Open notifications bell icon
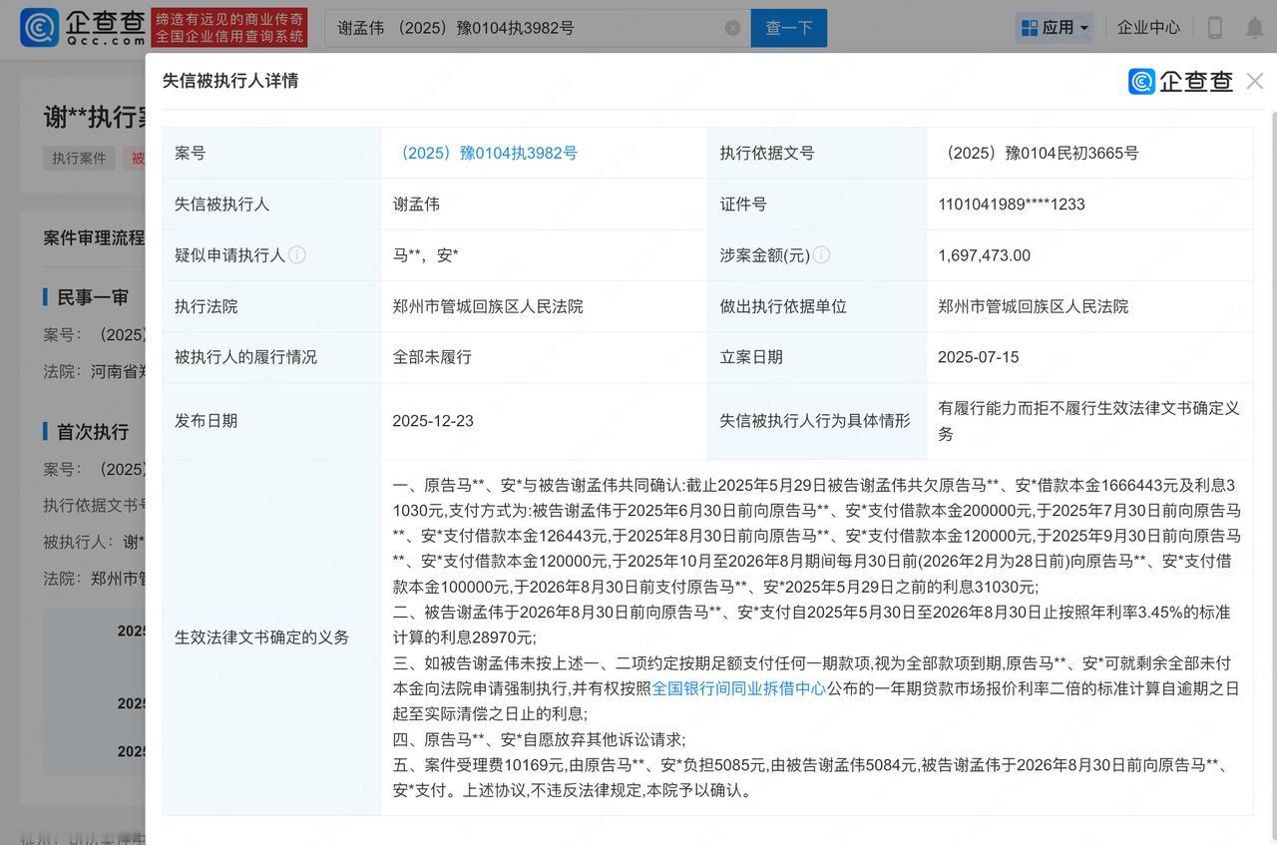1277x845 pixels. pyautogui.click(x=1254, y=28)
